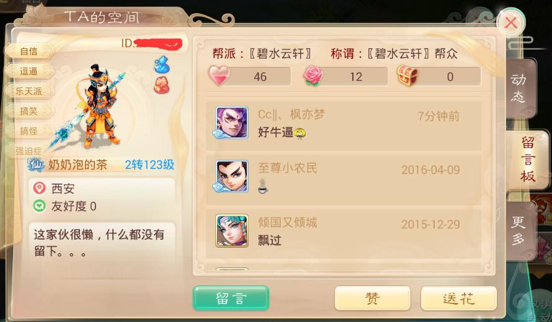Screen dimensions: 552x322
Task: Open Cc‖、枫亦梦's purple-haired avatar
Action: coord(231,123)
